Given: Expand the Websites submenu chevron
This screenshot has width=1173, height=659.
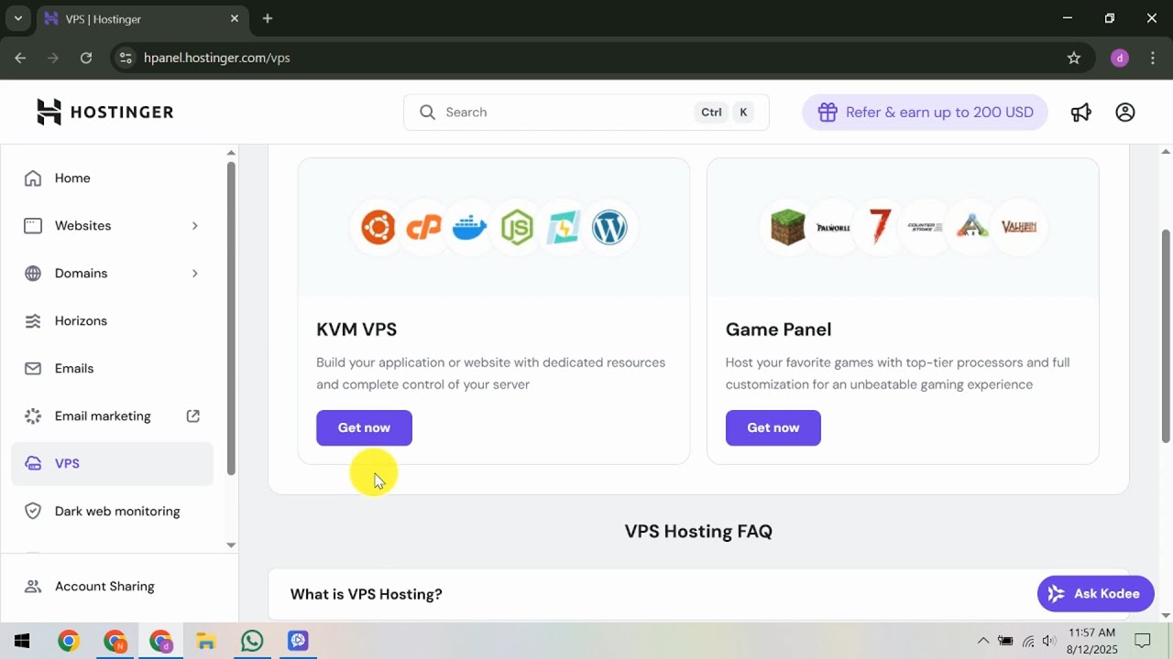Looking at the screenshot, I should (194, 226).
